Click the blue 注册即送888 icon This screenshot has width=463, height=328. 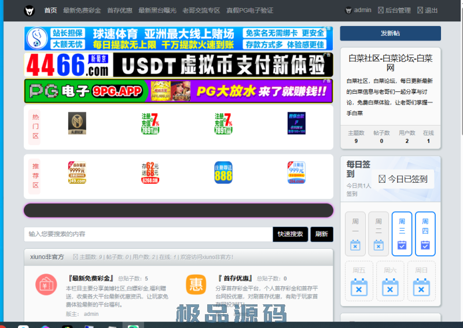(x=223, y=172)
